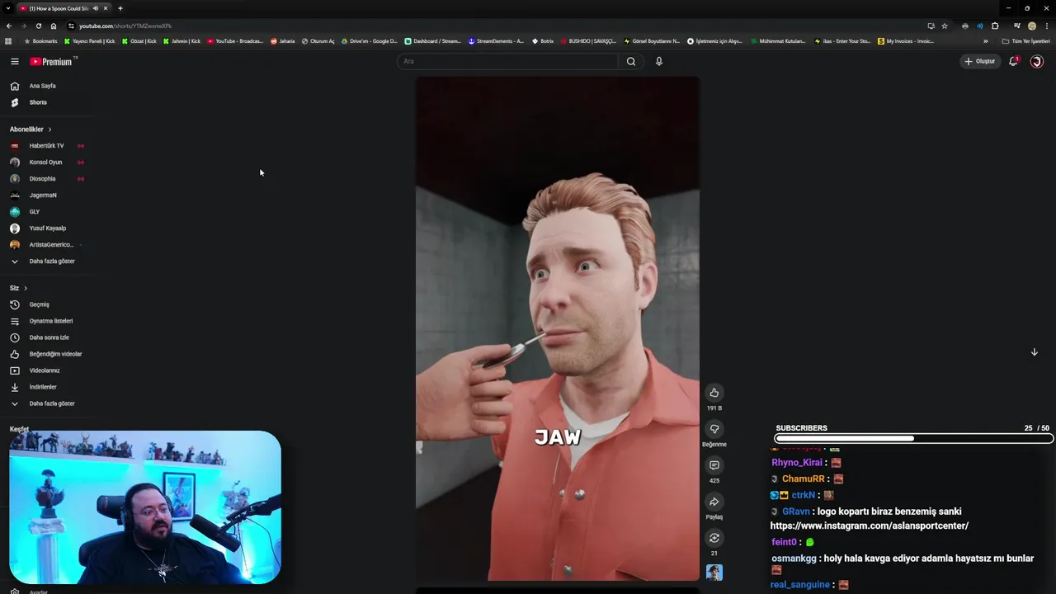Image resolution: width=1056 pixels, height=594 pixels.
Task: Open the YouTube hamburger guide menu
Action: pyautogui.click(x=14, y=61)
